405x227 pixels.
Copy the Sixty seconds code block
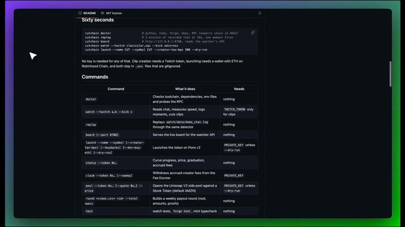253,33
